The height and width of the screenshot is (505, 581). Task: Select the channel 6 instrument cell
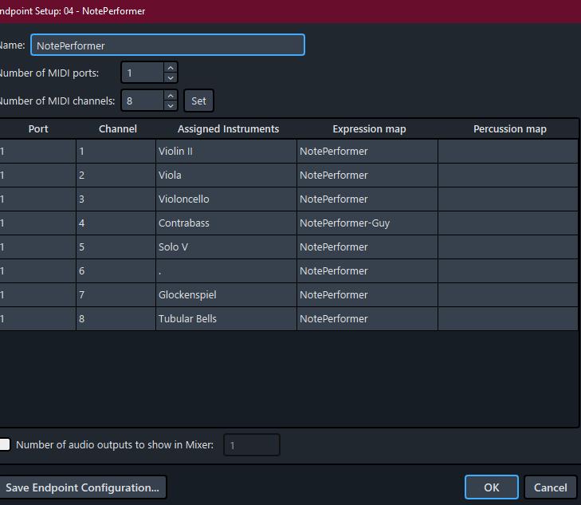[226, 270]
